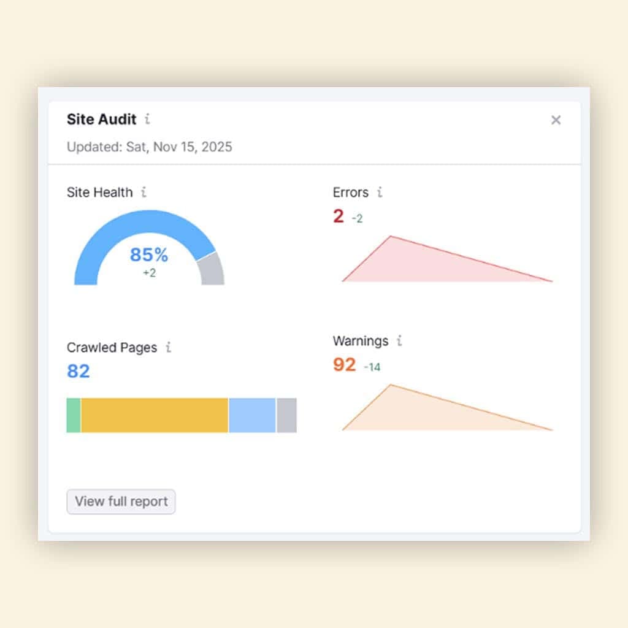This screenshot has height=628, width=628.
Task: Click the Crawled Pages info icon
Action: [169, 347]
